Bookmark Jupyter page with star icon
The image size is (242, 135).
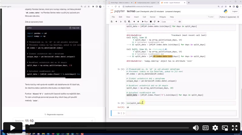pyautogui.click(x=226, y=6)
